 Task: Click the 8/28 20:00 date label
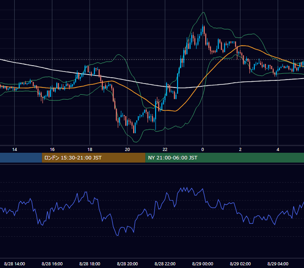(x=127, y=264)
